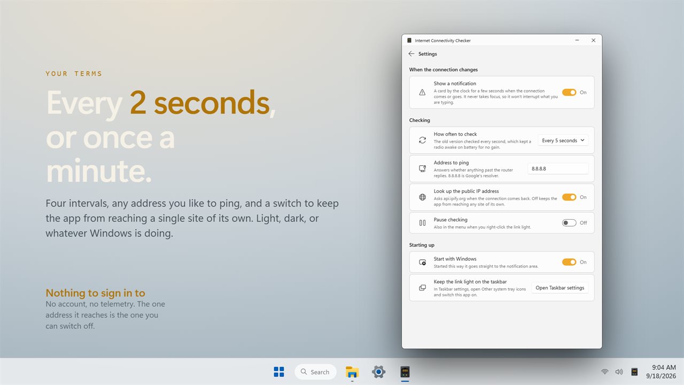Click the startup icon beside Start with Windows
This screenshot has width=684, height=385.
coord(422,262)
